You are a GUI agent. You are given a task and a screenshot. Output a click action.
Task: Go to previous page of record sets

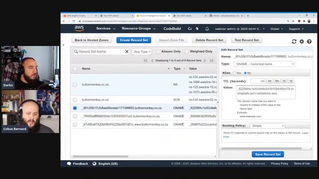tap(152, 61)
